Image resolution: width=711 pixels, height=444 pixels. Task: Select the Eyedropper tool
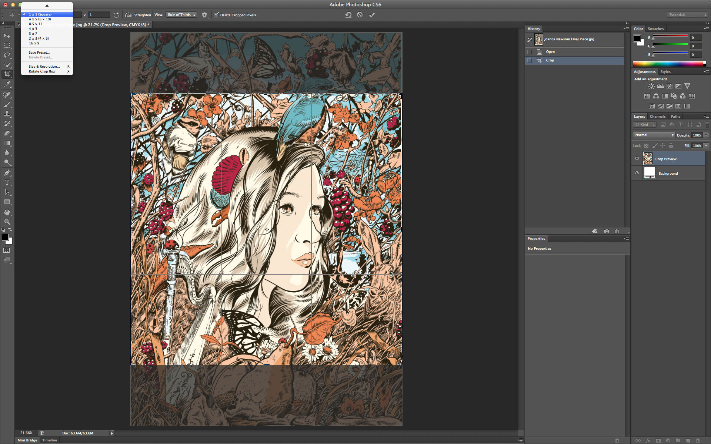[x=7, y=84]
